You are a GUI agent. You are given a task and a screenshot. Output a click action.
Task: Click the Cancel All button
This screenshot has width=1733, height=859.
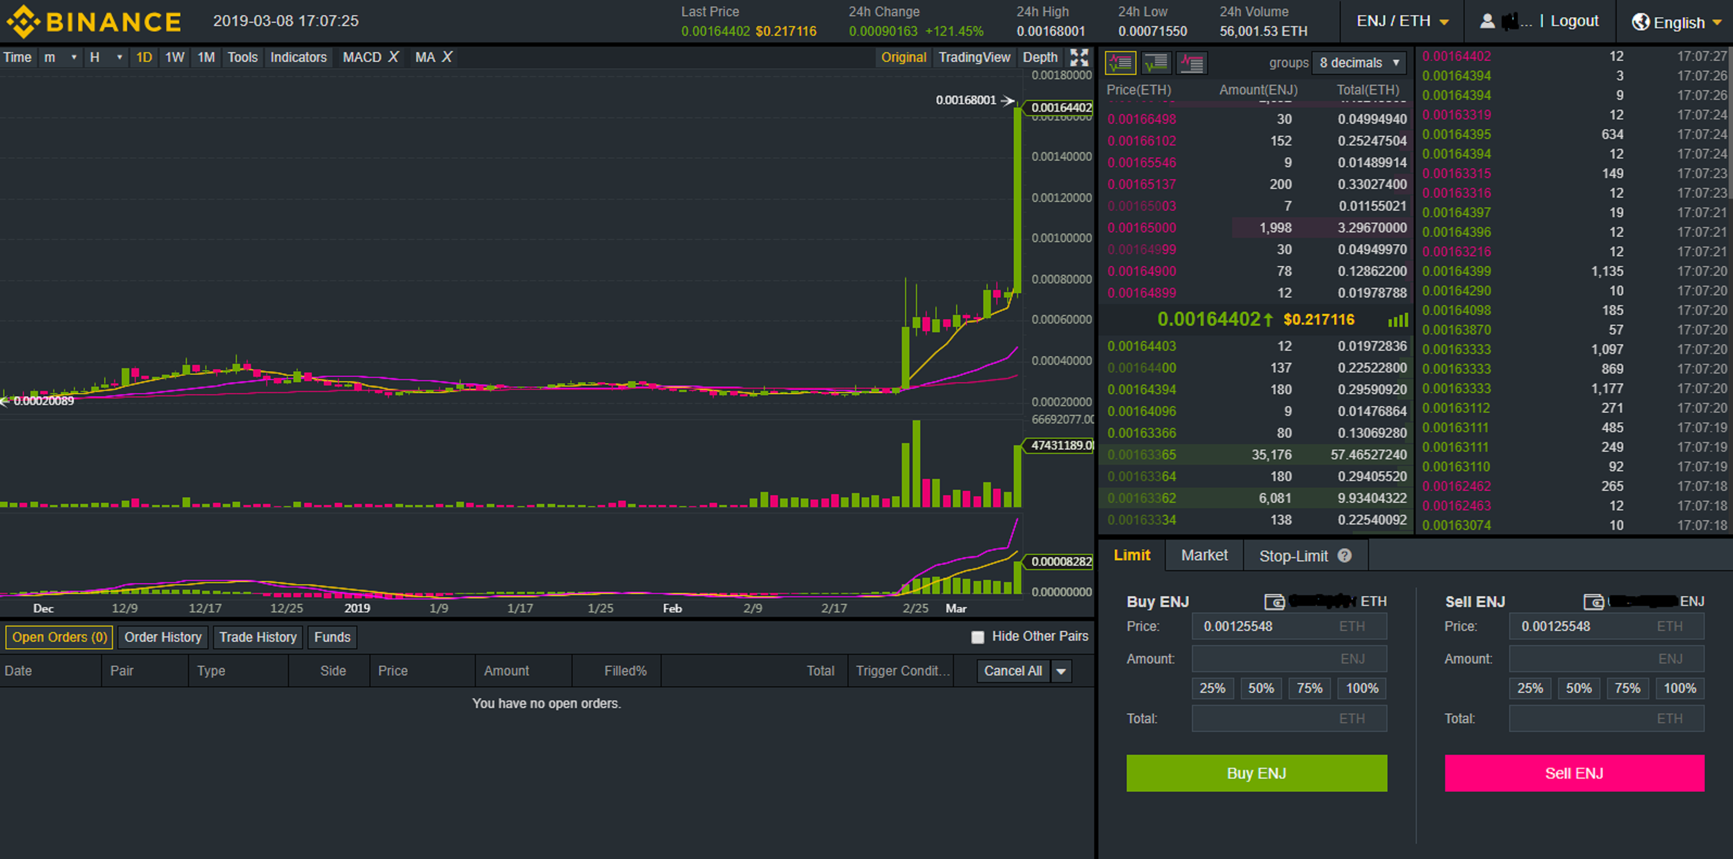(x=1013, y=671)
